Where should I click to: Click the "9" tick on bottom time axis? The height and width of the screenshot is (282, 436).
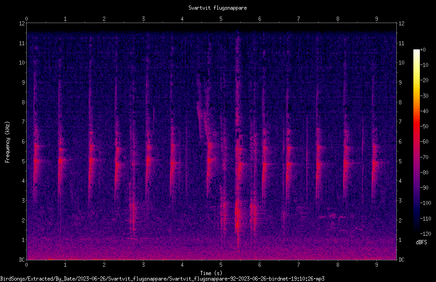coord(376,265)
